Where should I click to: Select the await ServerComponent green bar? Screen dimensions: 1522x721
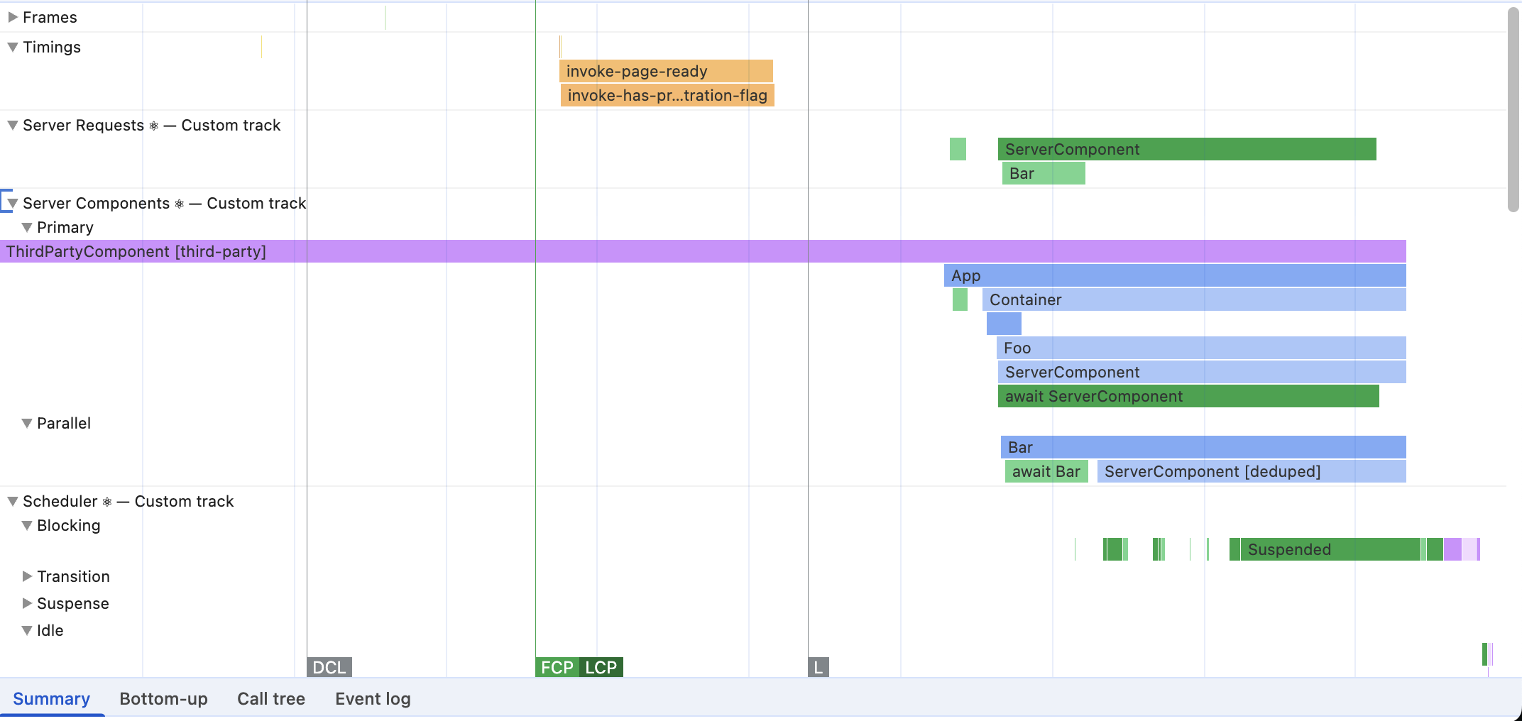click(1188, 396)
